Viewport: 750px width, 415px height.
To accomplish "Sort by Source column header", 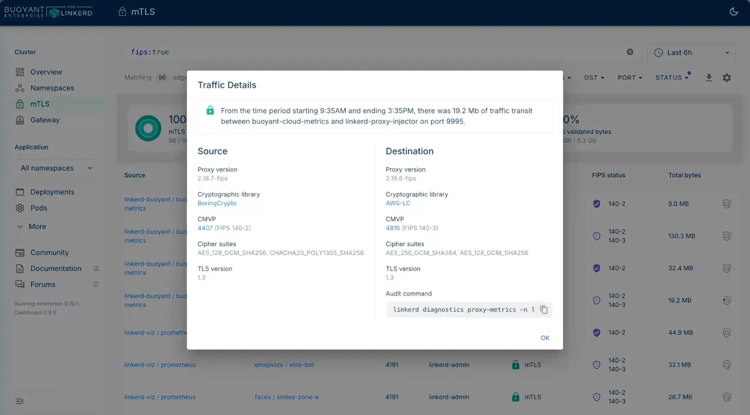I will pos(135,175).
